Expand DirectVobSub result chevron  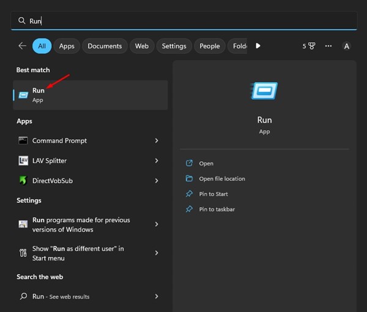point(157,181)
